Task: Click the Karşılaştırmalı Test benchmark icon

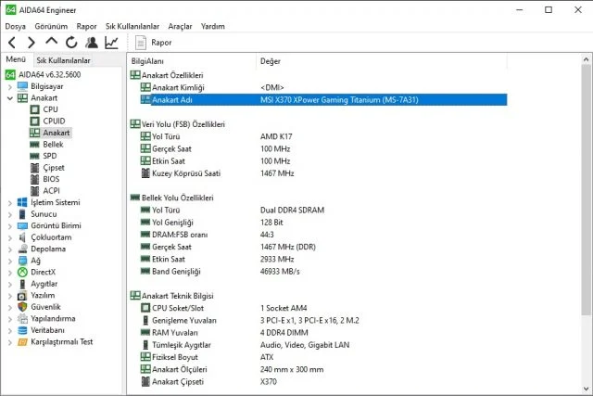Action: click(22, 342)
